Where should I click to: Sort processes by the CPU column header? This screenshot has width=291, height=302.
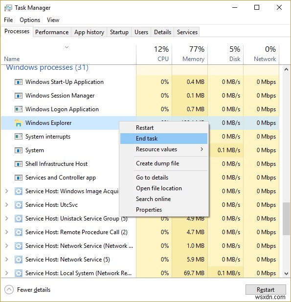tap(154, 54)
